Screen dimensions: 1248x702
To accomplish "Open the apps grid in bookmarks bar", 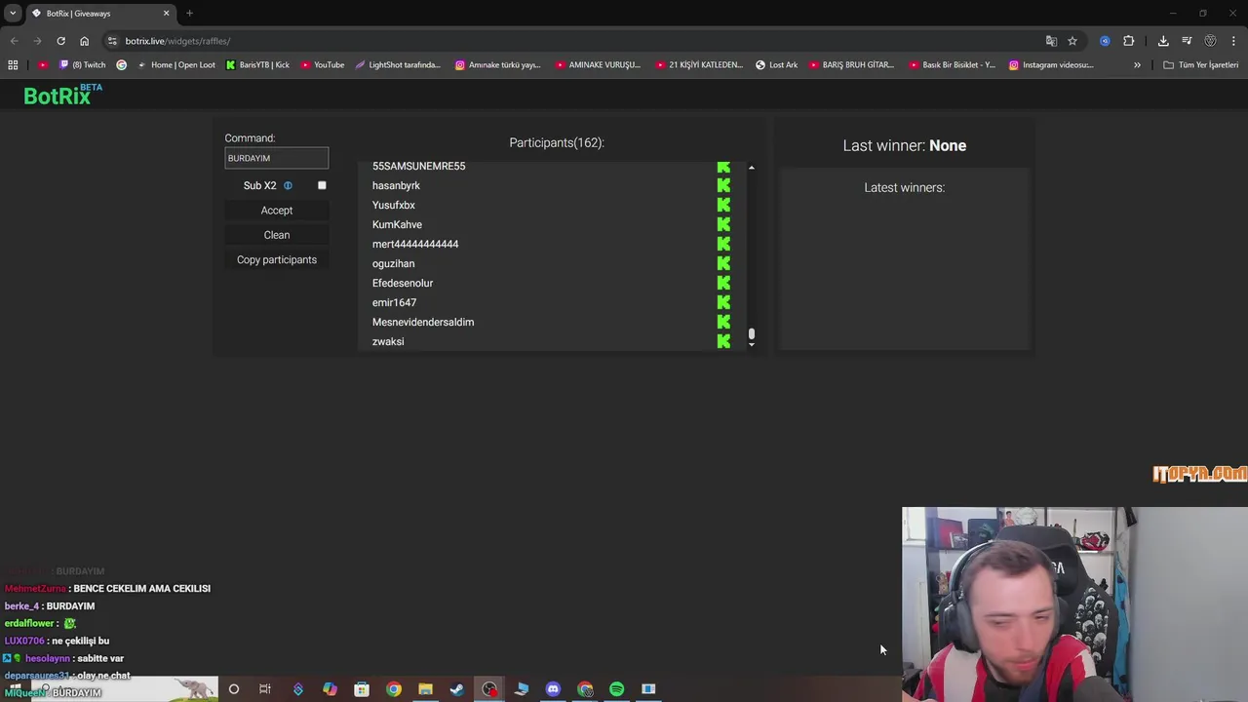I will pos(13,65).
